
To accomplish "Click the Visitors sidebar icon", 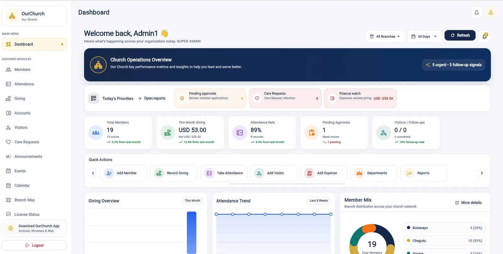I will click(8, 127).
